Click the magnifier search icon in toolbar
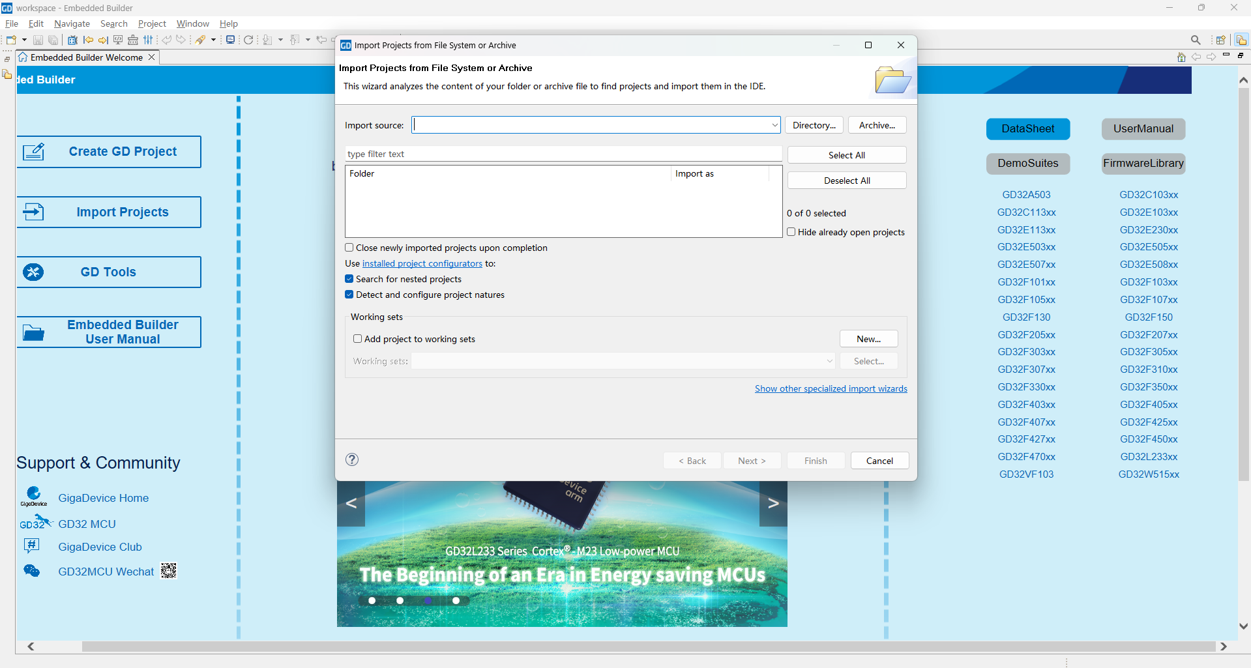The width and height of the screenshot is (1251, 668). 1195,40
